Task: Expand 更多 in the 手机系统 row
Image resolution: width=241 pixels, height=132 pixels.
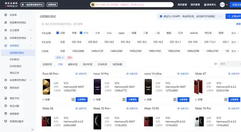Action: (x=235, y=42)
